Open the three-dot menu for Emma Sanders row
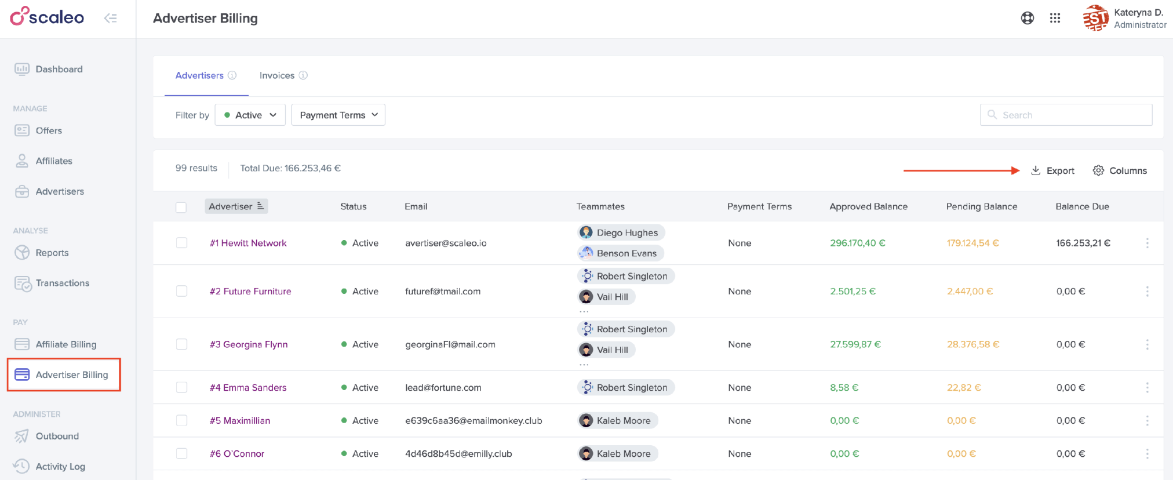This screenshot has height=480, width=1173. 1147,387
